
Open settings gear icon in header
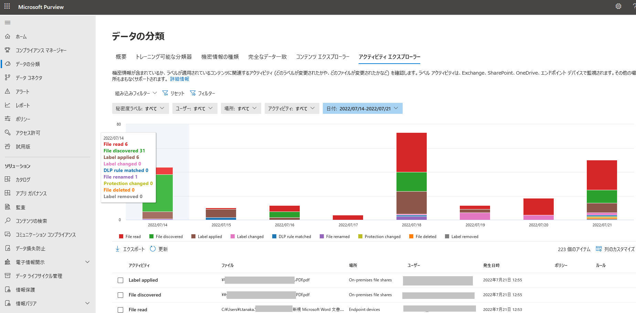point(618,7)
